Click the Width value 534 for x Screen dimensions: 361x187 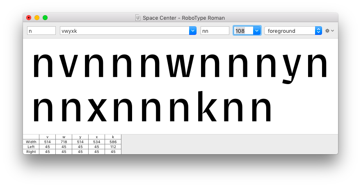[x=97, y=142]
